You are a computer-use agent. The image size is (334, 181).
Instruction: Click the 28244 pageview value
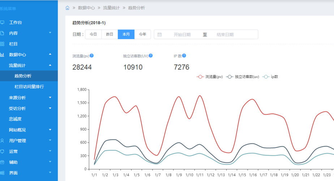click(x=82, y=67)
